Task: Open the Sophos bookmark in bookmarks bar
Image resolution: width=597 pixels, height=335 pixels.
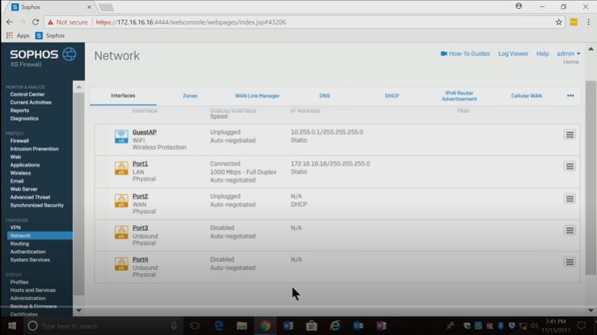Action: point(50,36)
